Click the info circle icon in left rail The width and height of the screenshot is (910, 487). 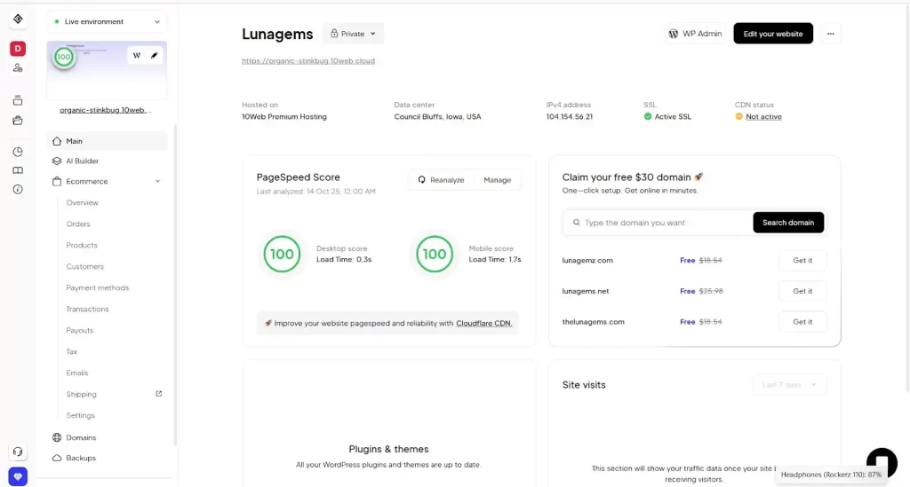pyautogui.click(x=18, y=189)
